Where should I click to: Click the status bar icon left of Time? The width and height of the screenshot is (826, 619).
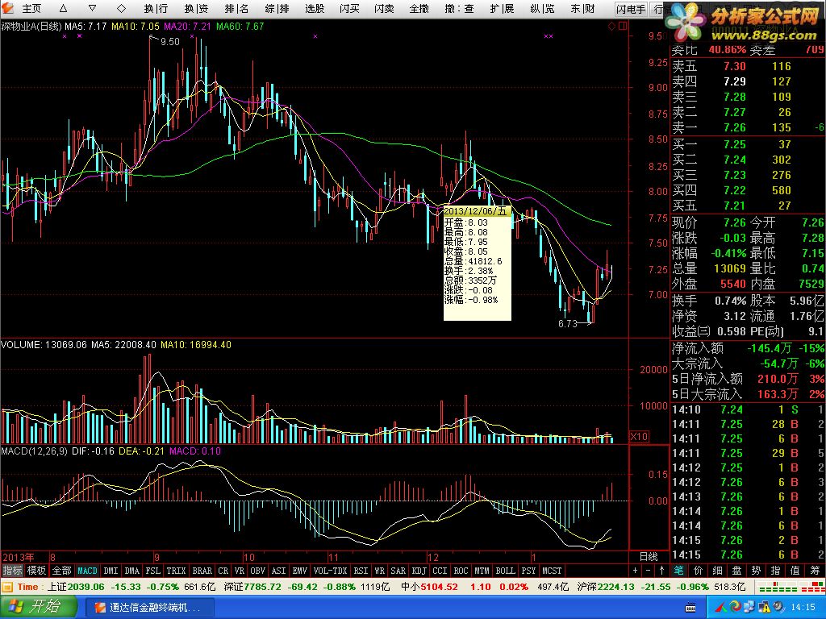(7, 587)
